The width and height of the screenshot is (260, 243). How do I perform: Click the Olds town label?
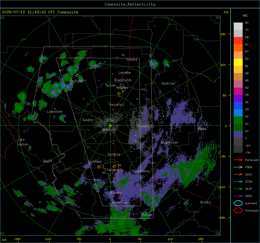pos(110,120)
